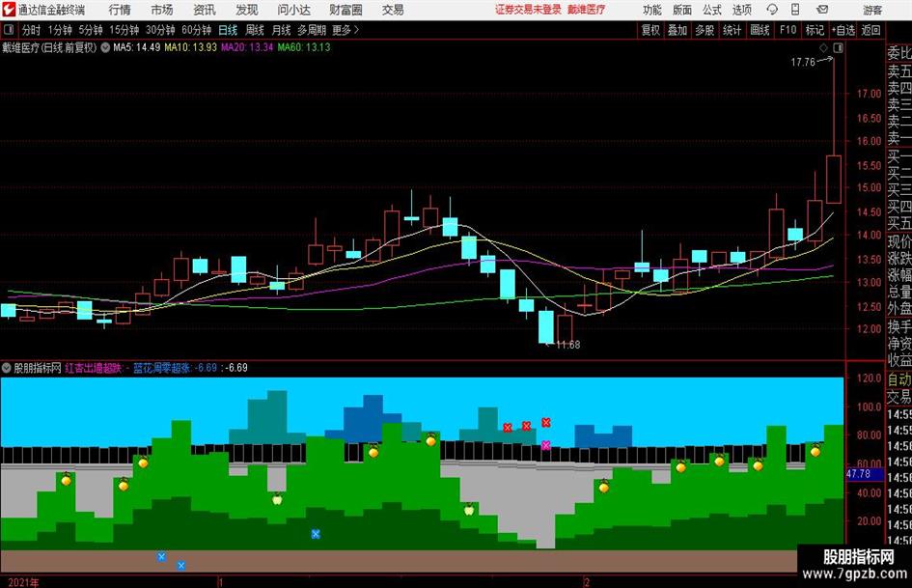
Task: Select the 月线 monthly period tab
Action: (281, 30)
